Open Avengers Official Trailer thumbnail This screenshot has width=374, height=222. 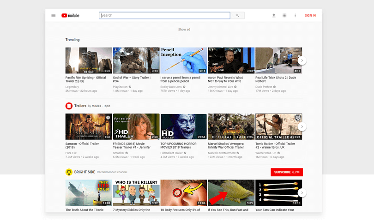(231, 126)
